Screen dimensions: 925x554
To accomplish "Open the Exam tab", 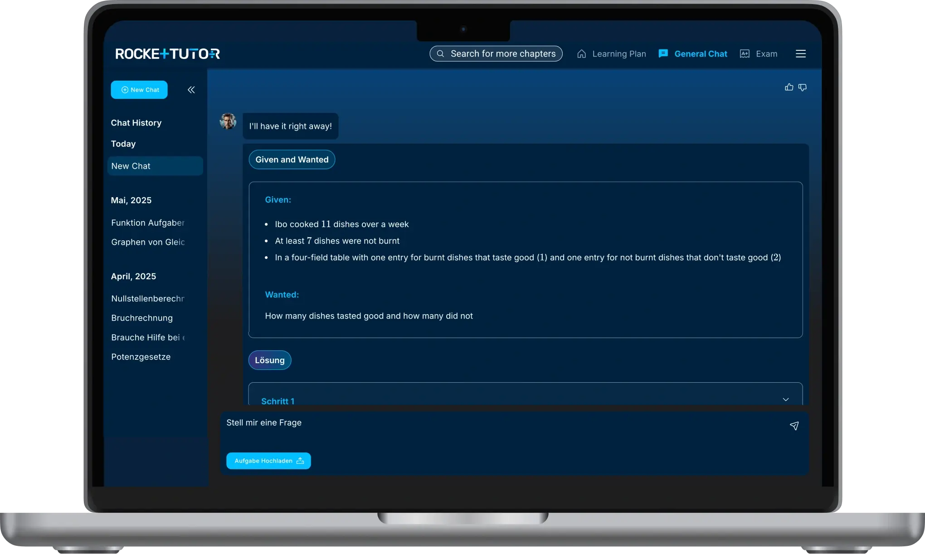I will click(759, 54).
